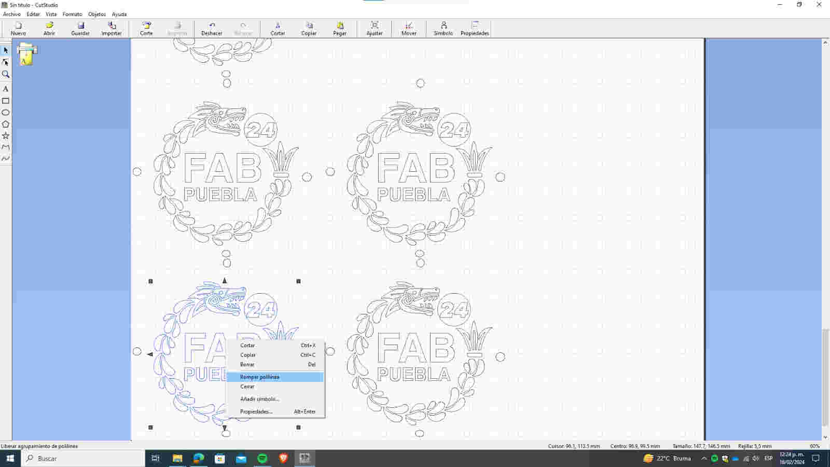Click the Importar toolbar icon
This screenshot has height=467, width=830.
[112, 29]
